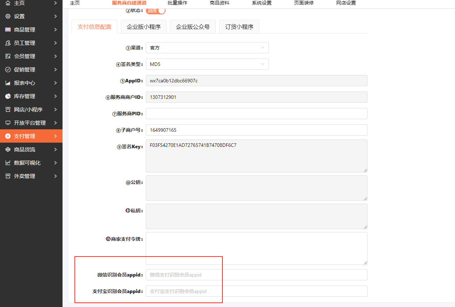Open the 服务商自建通道 top navigation item
The image size is (455, 307).
coord(129,3)
